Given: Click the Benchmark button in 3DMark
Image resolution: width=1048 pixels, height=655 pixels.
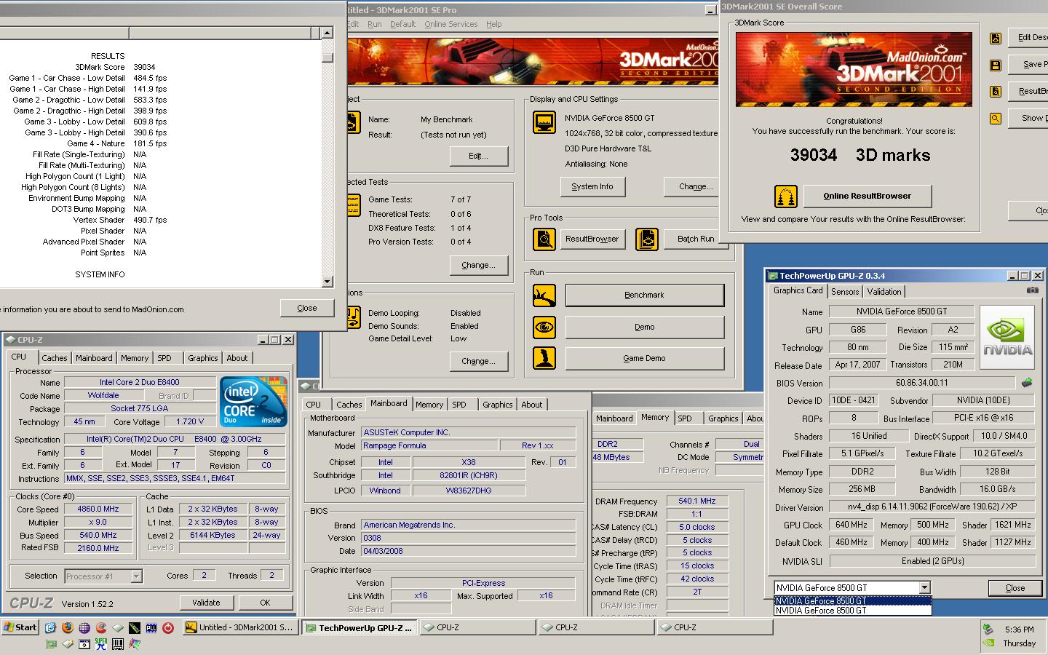Looking at the screenshot, I should [644, 295].
